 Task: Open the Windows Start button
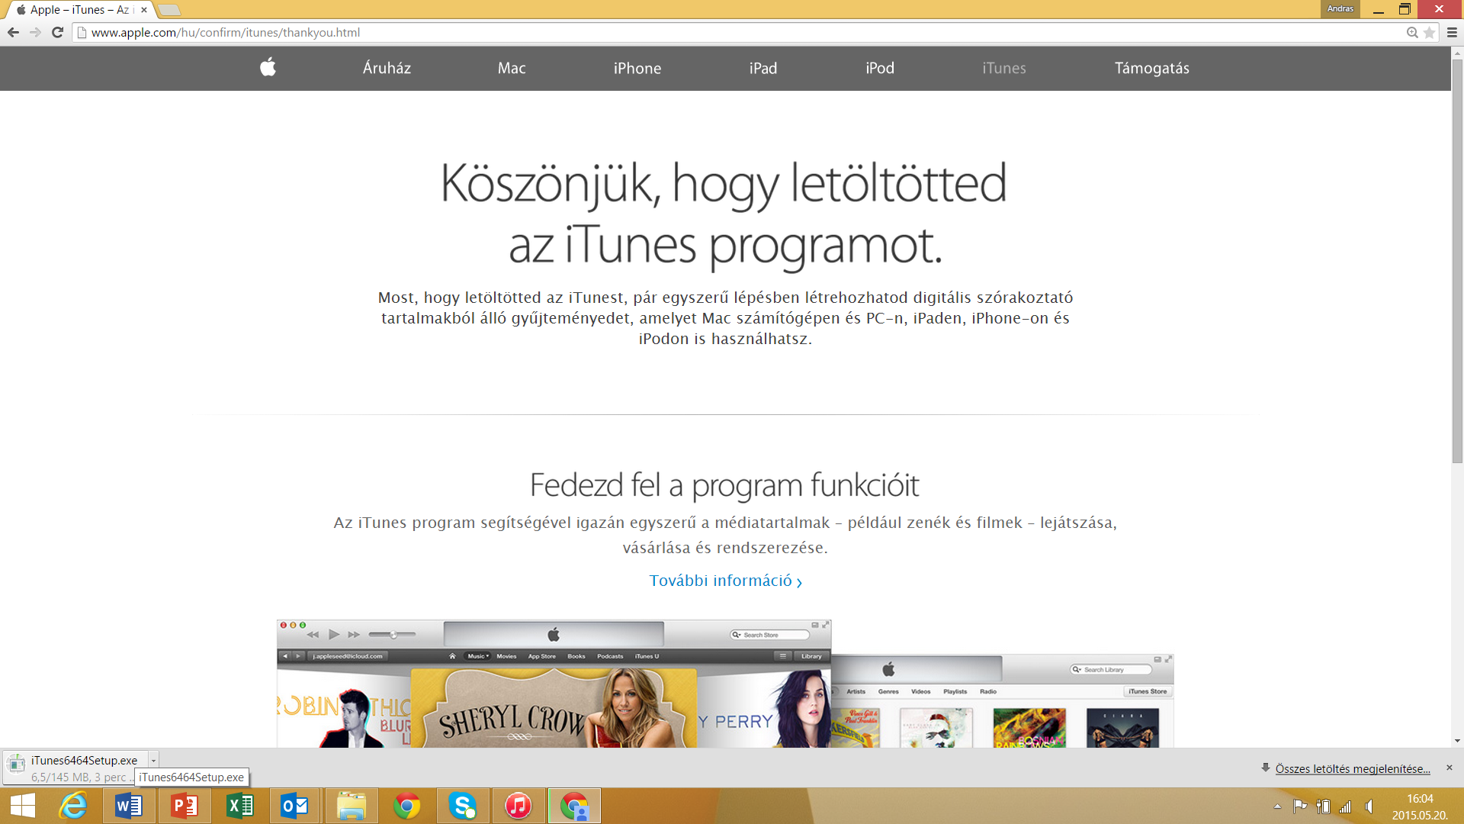click(x=23, y=806)
